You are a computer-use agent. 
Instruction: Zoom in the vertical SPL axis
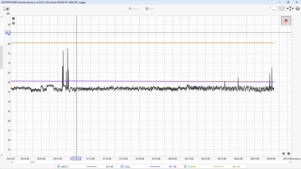[14, 18]
